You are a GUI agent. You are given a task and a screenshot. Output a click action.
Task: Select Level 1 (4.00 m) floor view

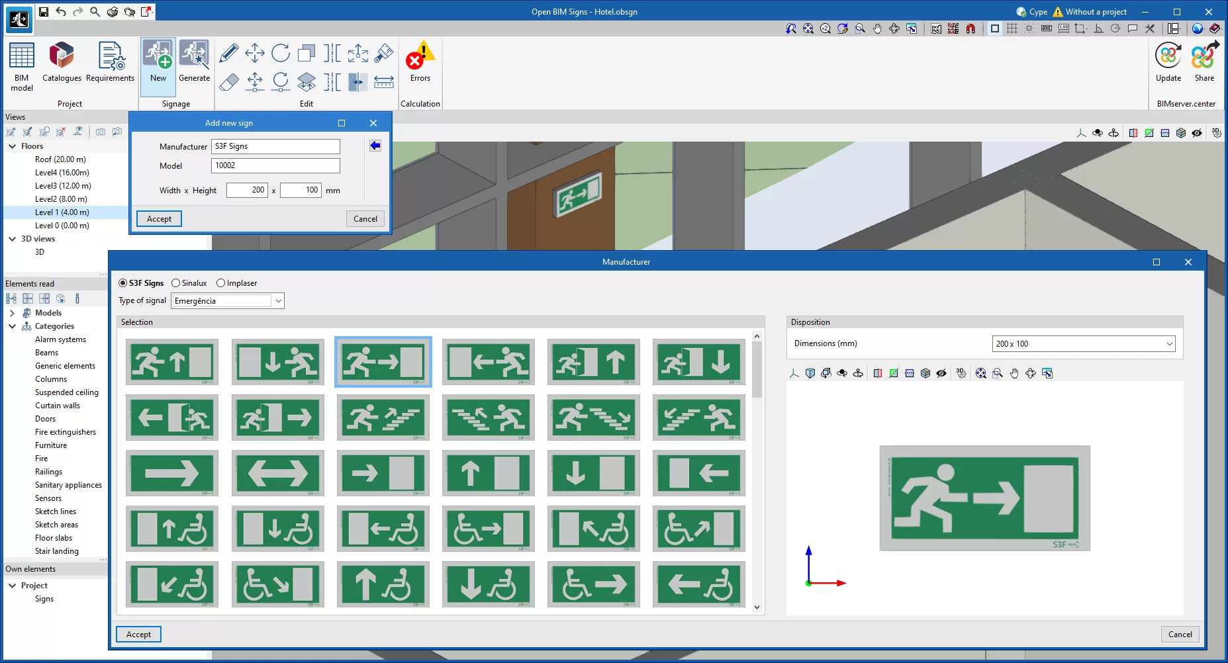pos(62,212)
